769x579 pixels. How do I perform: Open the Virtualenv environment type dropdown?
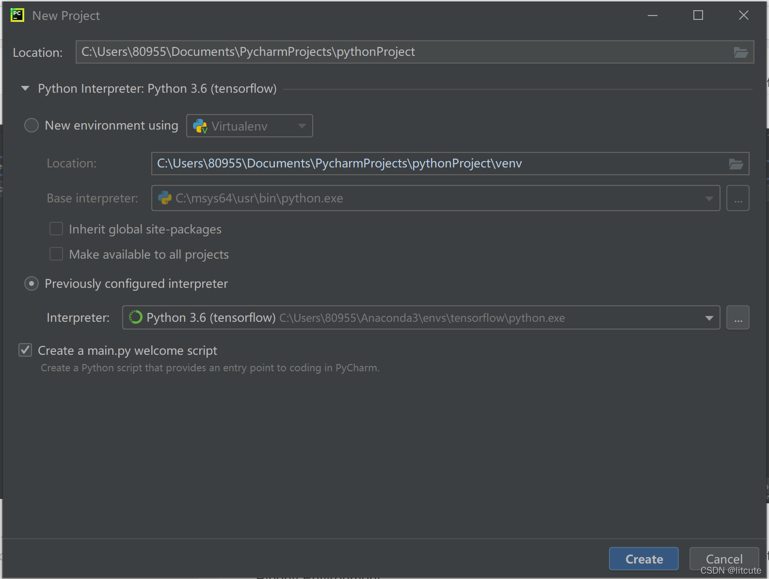[250, 126]
